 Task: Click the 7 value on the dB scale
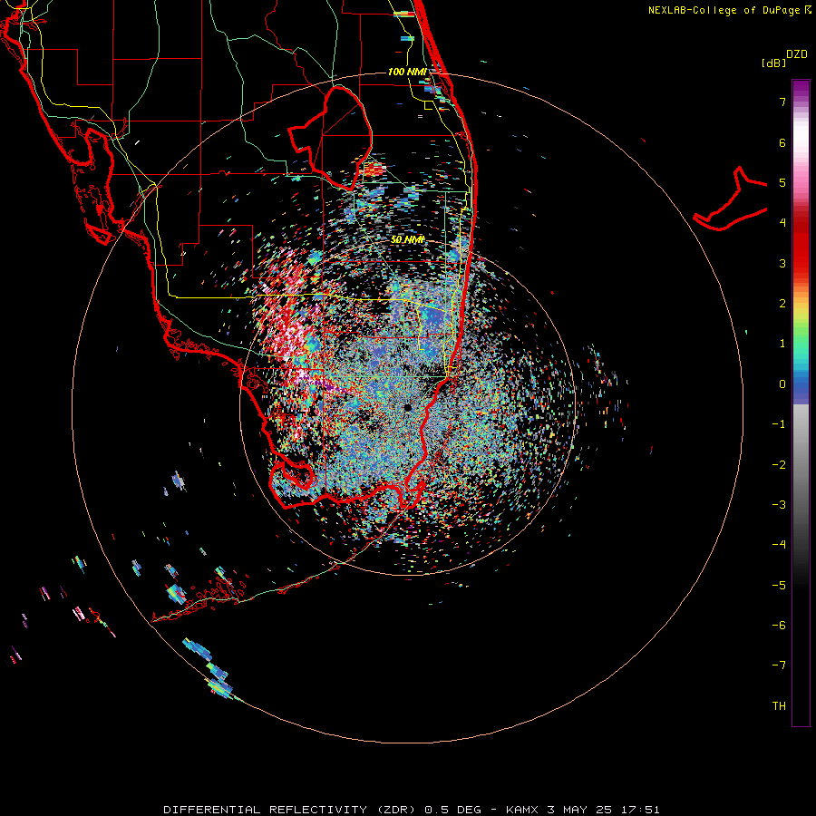tap(782, 102)
